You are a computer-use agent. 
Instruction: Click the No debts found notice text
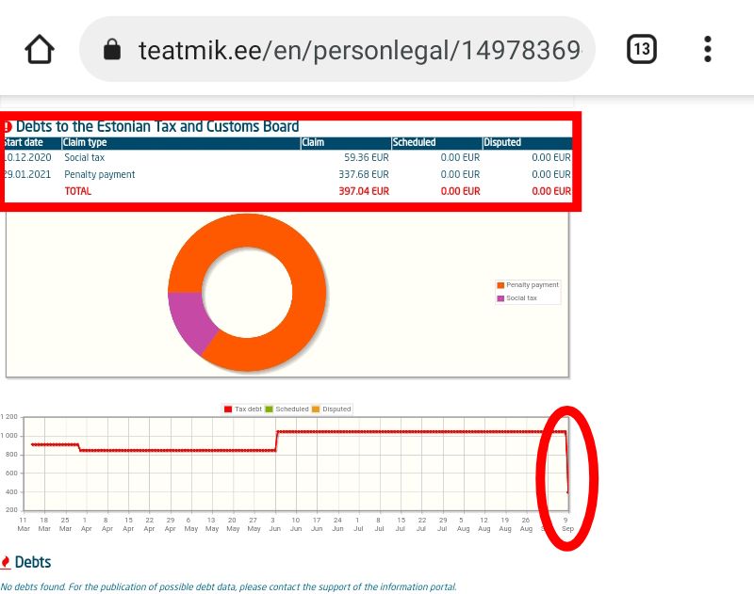click(228, 586)
